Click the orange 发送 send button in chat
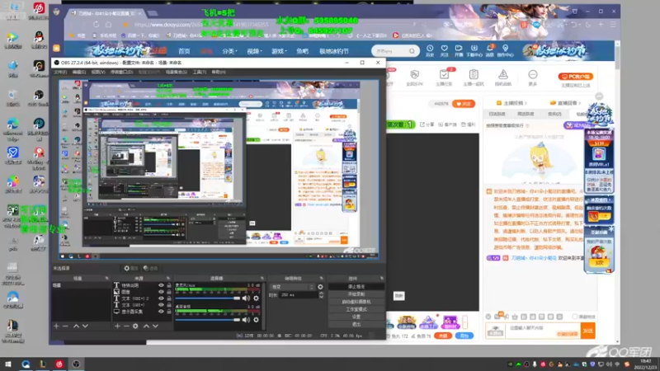Image resolution: width=660 pixels, height=371 pixels. [587, 331]
